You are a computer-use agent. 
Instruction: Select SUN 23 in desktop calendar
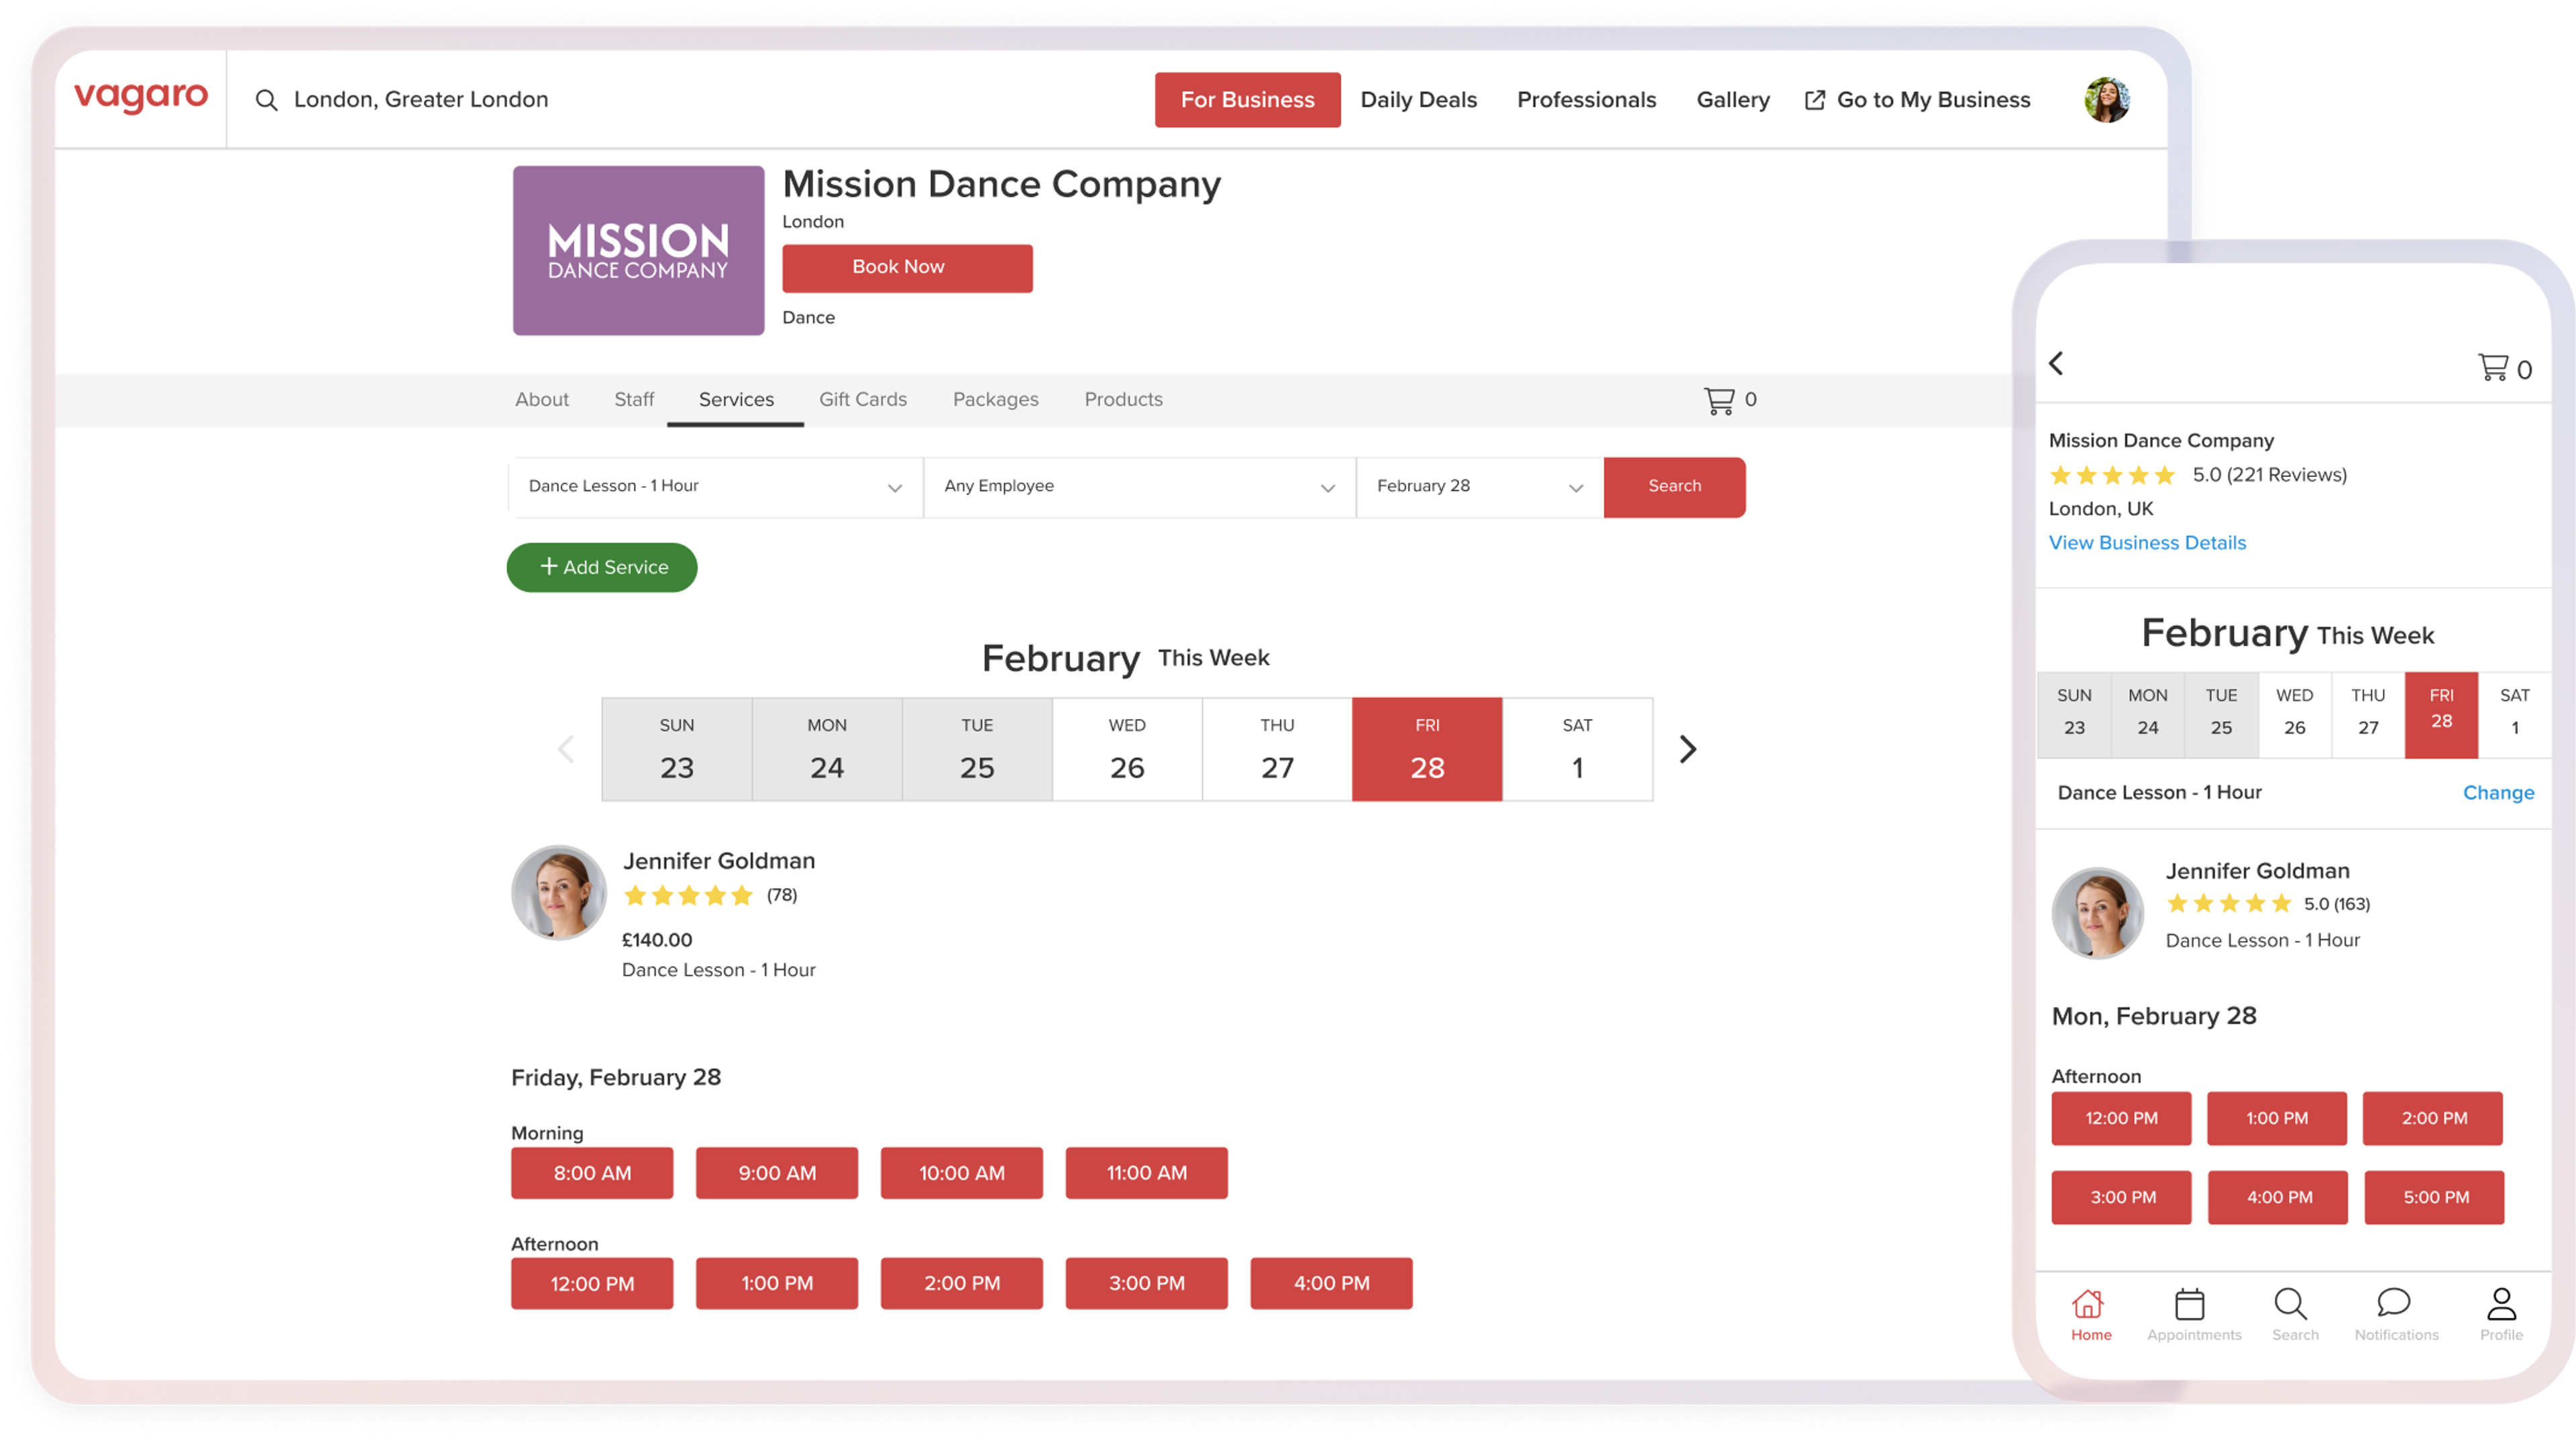click(677, 749)
